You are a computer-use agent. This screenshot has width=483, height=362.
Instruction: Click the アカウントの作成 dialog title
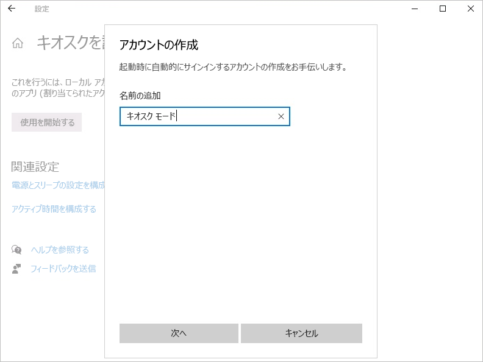(x=159, y=45)
